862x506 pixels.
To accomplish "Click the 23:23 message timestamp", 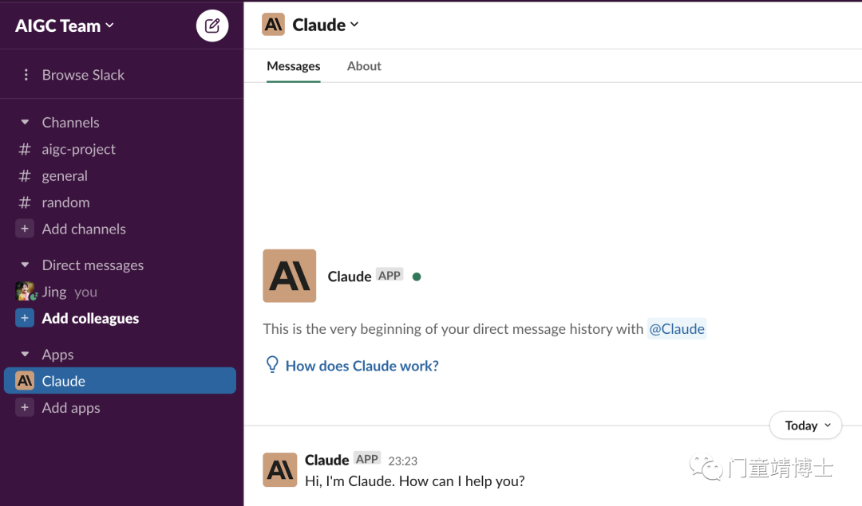I will coord(402,461).
